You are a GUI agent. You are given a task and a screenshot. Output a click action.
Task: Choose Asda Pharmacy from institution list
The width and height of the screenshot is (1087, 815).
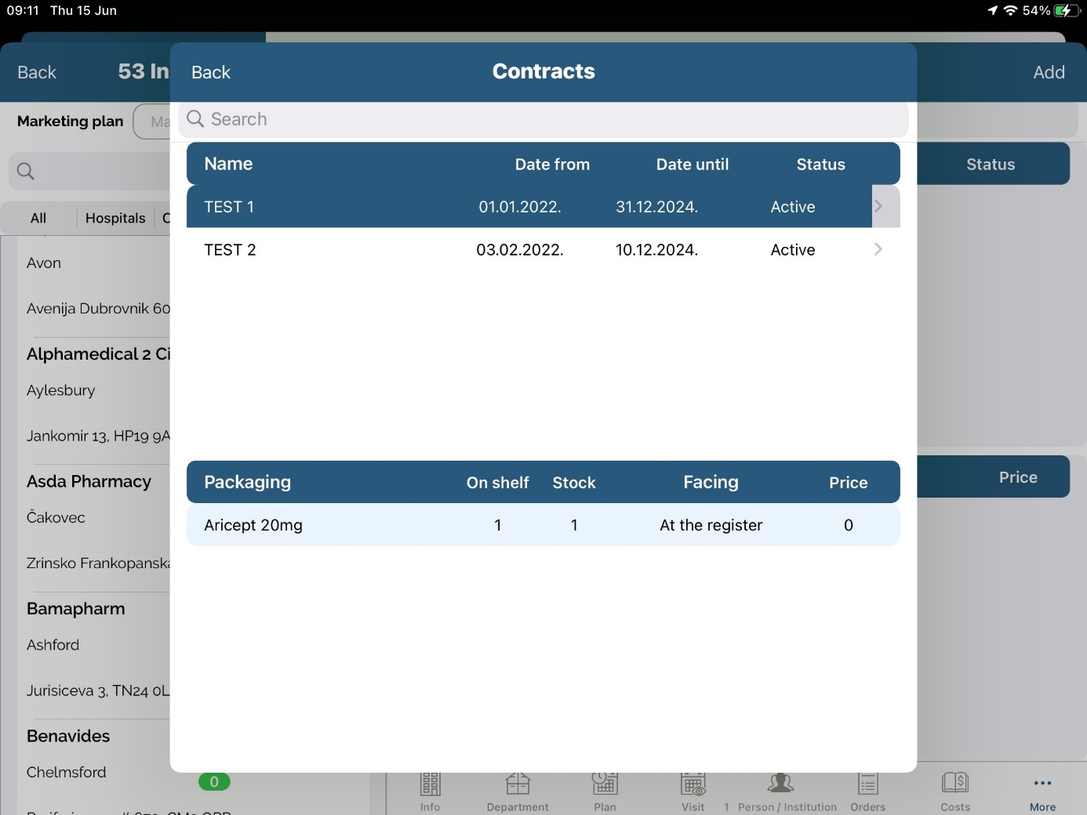(x=89, y=481)
